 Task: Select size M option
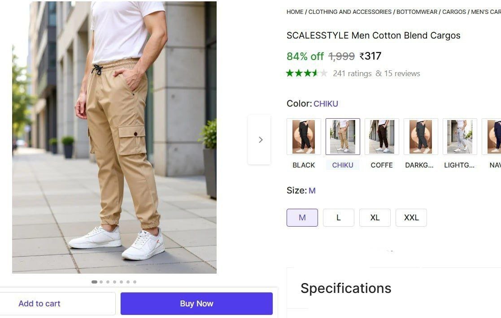click(302, 218)
